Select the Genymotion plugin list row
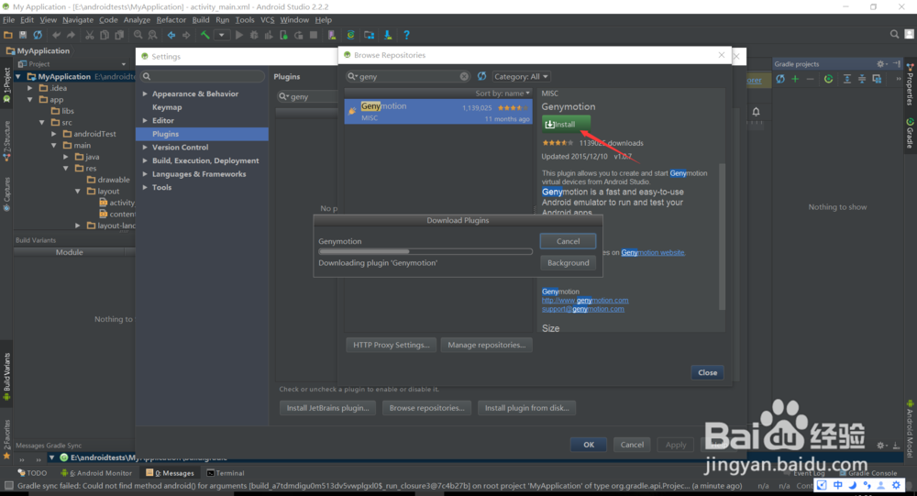 tap(438, 111)
